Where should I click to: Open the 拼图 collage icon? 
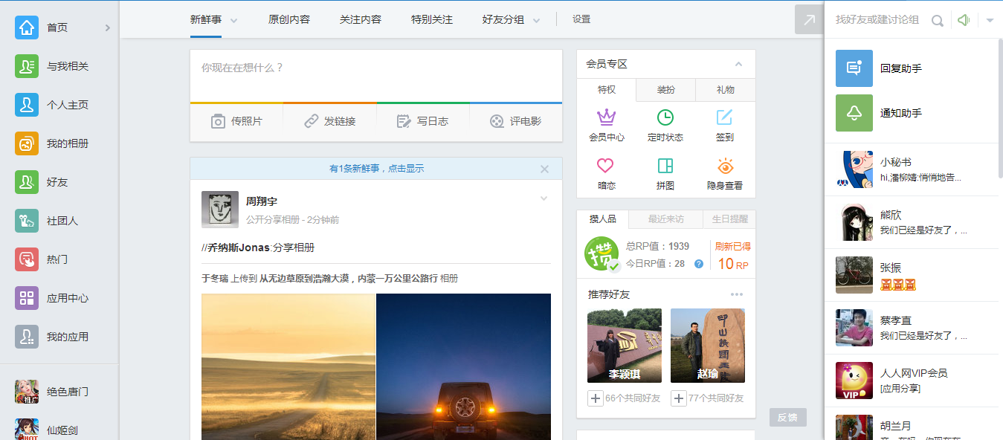coord(665,166)
